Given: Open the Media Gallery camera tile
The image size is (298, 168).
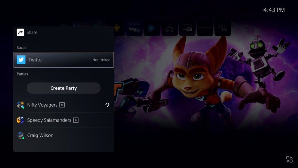Looking at the screenshot, I should coord(187,28).
